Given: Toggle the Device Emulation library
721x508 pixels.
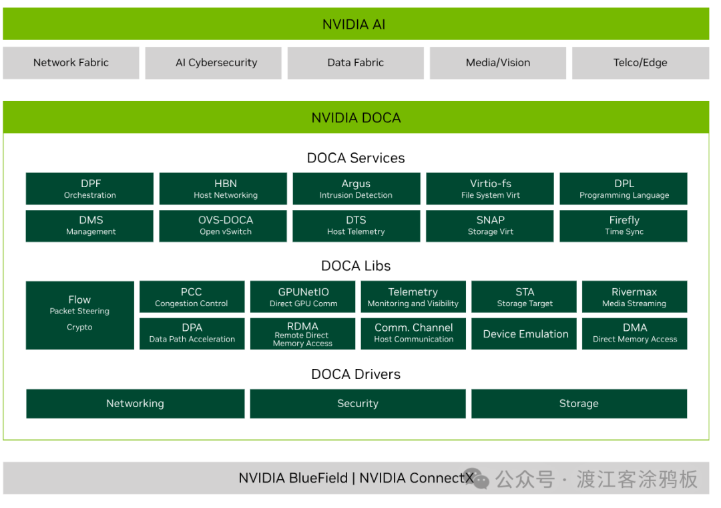Looking at the screenshot, I should click(x=523, y=334).
